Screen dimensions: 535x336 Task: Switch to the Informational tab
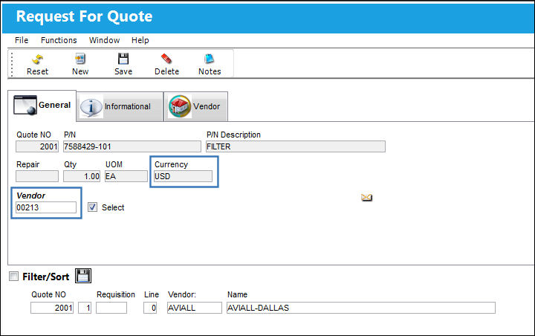tap(120, 106)
